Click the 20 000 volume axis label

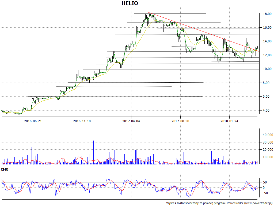[268, 150]
